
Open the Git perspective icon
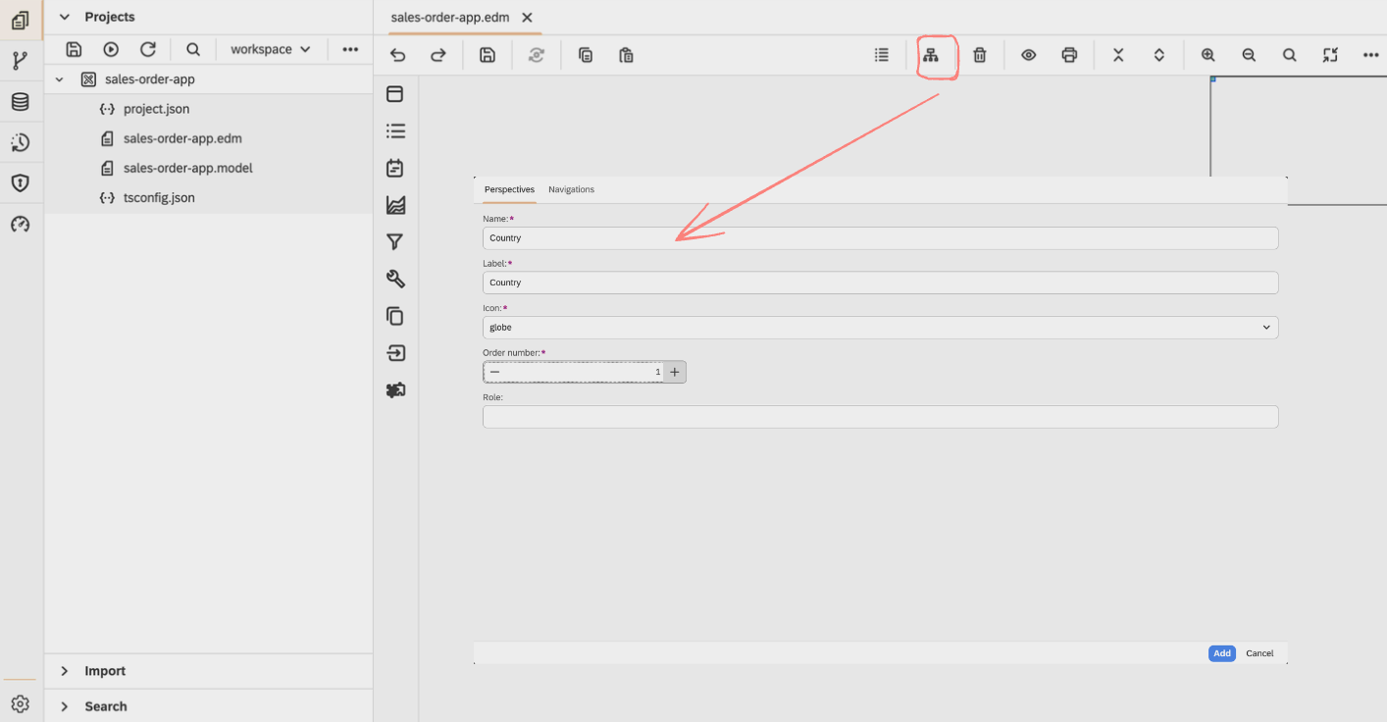[x=21, y=61]
